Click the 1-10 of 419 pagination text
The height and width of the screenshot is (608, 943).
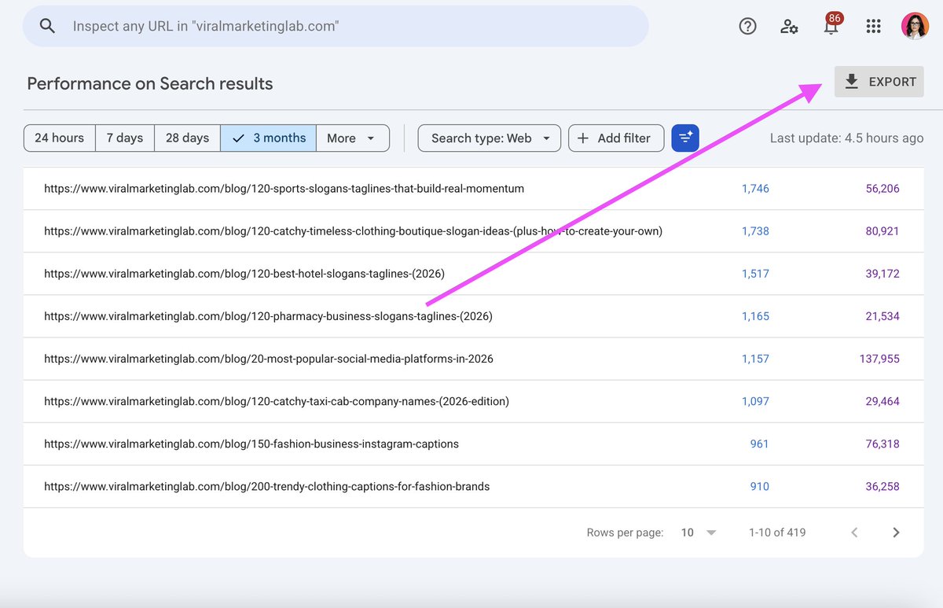[777, 532]
